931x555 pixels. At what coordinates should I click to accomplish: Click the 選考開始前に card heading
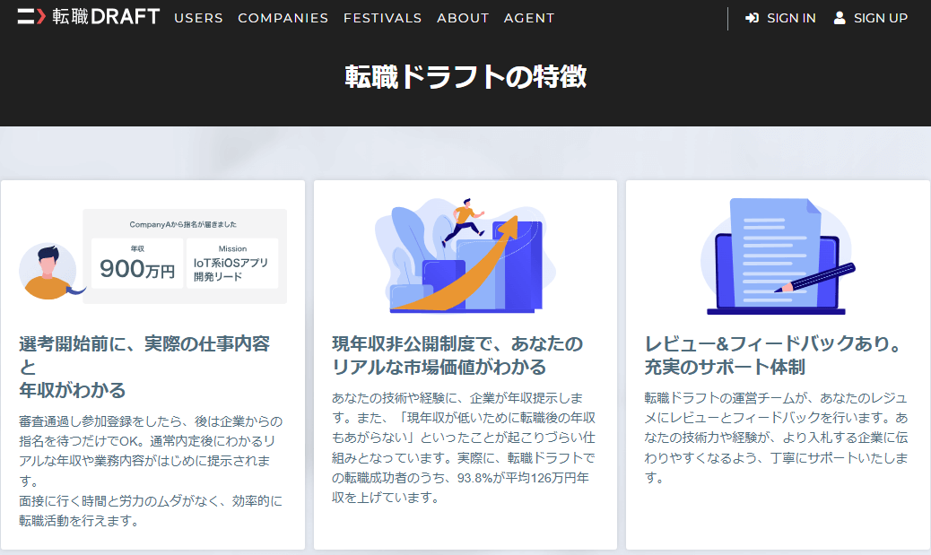coord(144,367)
